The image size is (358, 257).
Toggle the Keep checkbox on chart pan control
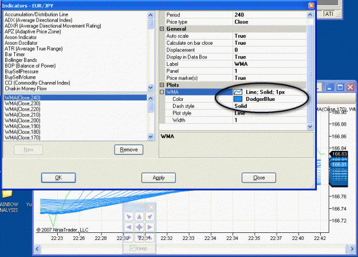132,248
